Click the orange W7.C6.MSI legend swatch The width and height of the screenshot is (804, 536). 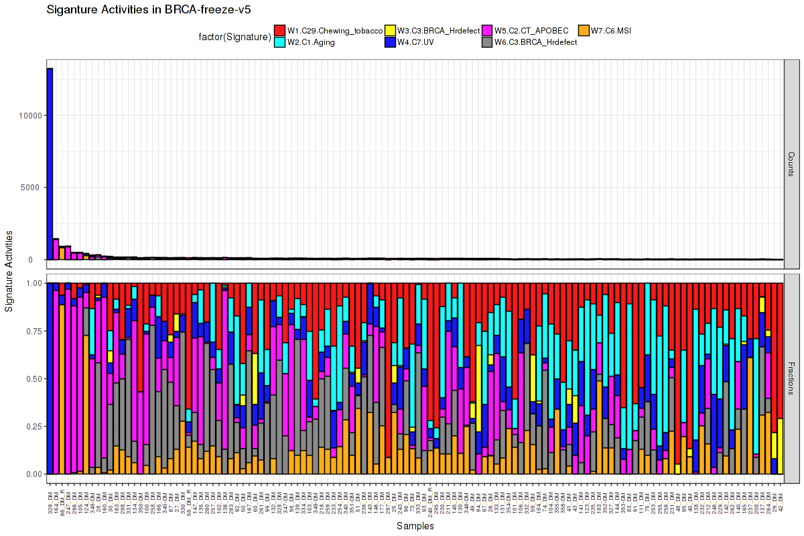pos(584,31)
